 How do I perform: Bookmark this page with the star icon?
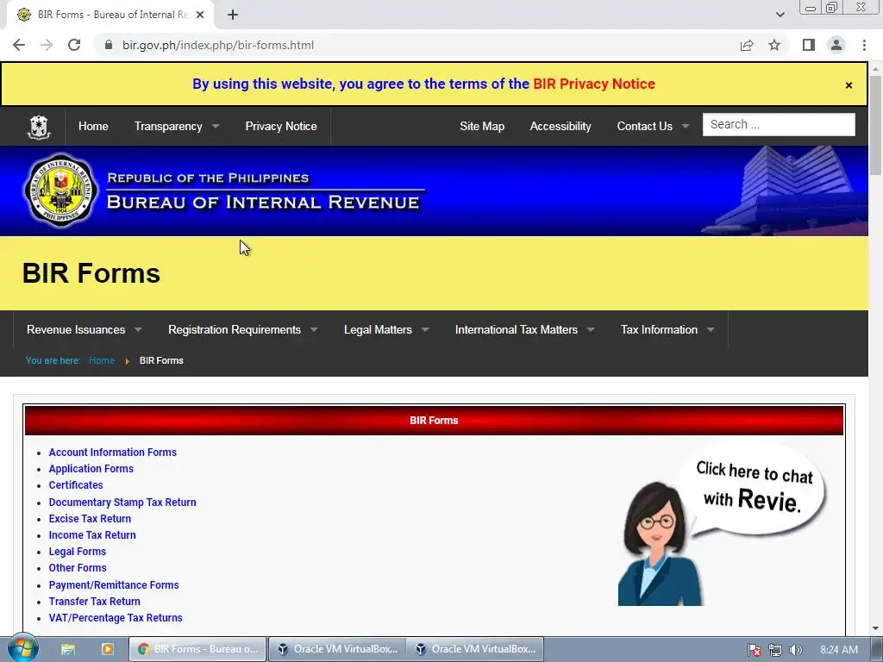pyautogui.click(x=774, y=45)
